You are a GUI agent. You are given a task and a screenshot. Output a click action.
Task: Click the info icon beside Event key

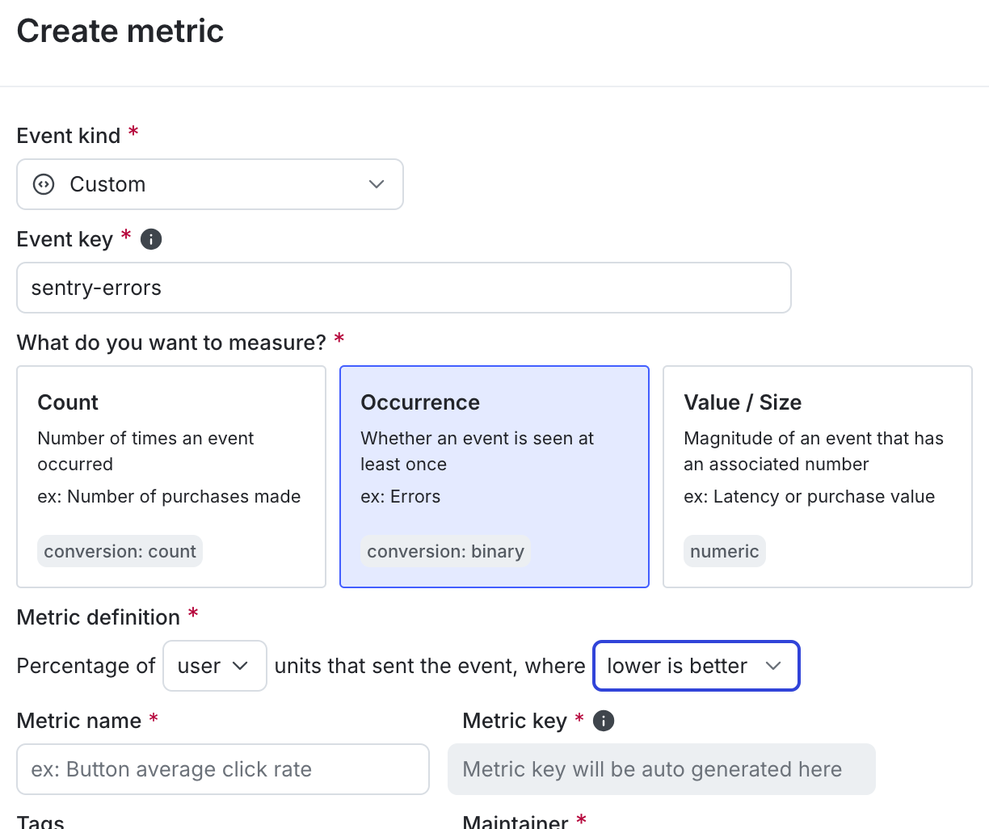[150, 239]
